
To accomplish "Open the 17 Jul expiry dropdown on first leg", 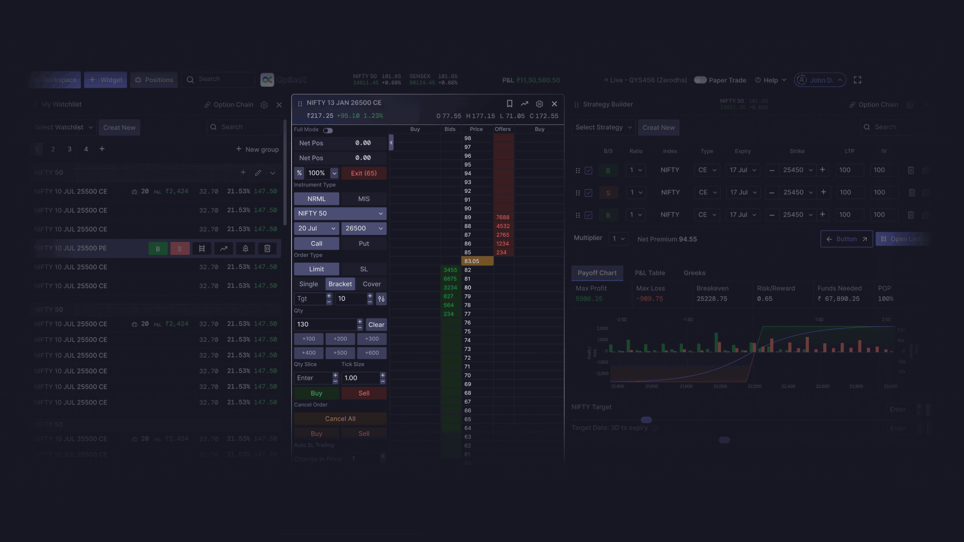I will [x=743, y=170].
